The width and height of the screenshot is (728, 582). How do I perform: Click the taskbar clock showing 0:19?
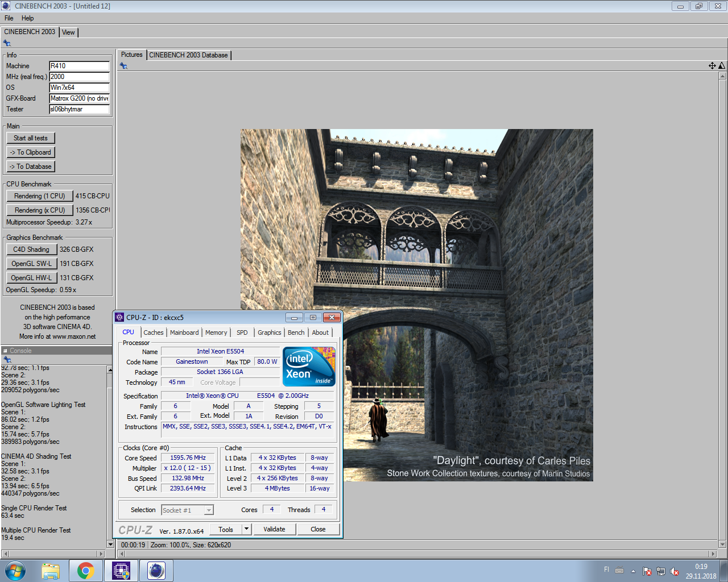pos(701,571)
